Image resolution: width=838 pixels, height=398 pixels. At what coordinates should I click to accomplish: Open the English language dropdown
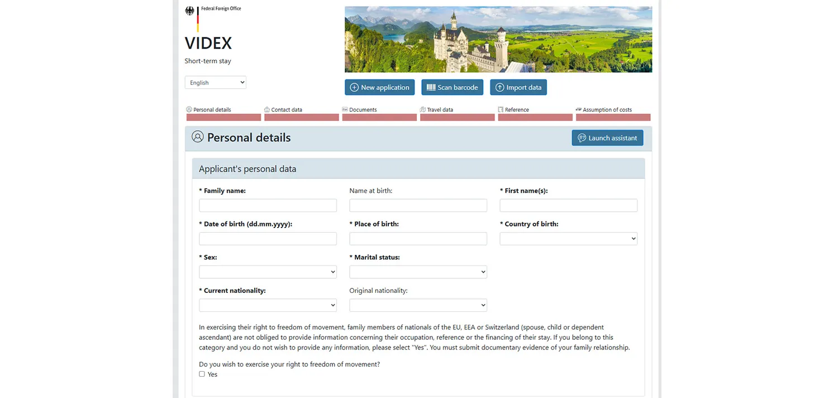point(216,83)
